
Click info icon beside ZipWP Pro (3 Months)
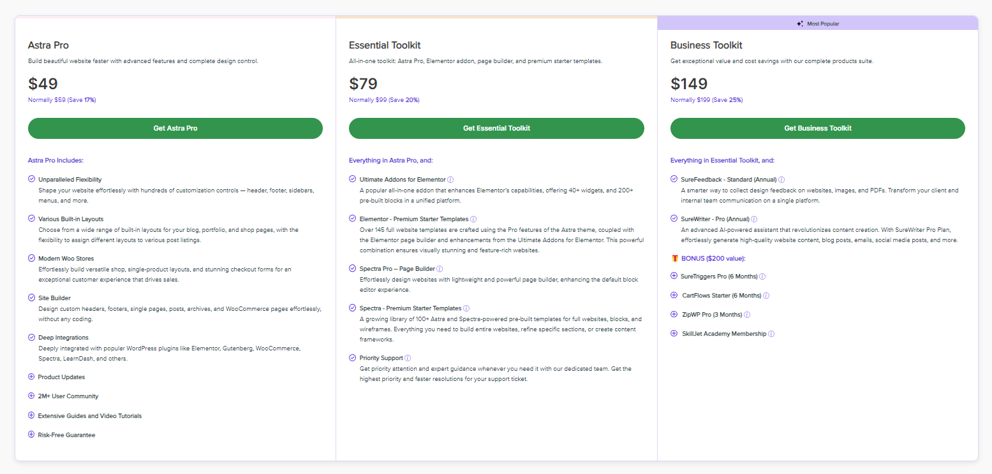tap(747, 315)
